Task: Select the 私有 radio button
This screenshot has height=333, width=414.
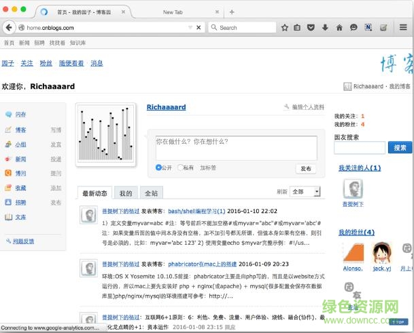Action: point(180,168)
